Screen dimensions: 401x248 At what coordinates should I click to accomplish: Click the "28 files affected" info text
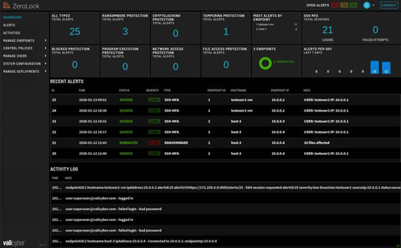point(317,143)
